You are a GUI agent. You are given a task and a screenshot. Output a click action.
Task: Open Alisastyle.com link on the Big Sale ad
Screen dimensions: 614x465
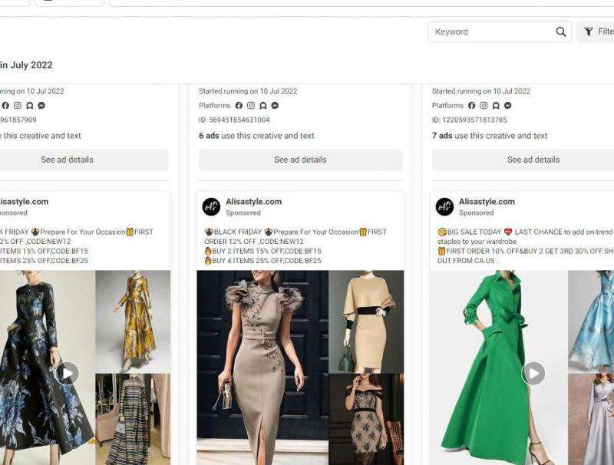pyautogui.click(x=487, y=202)
